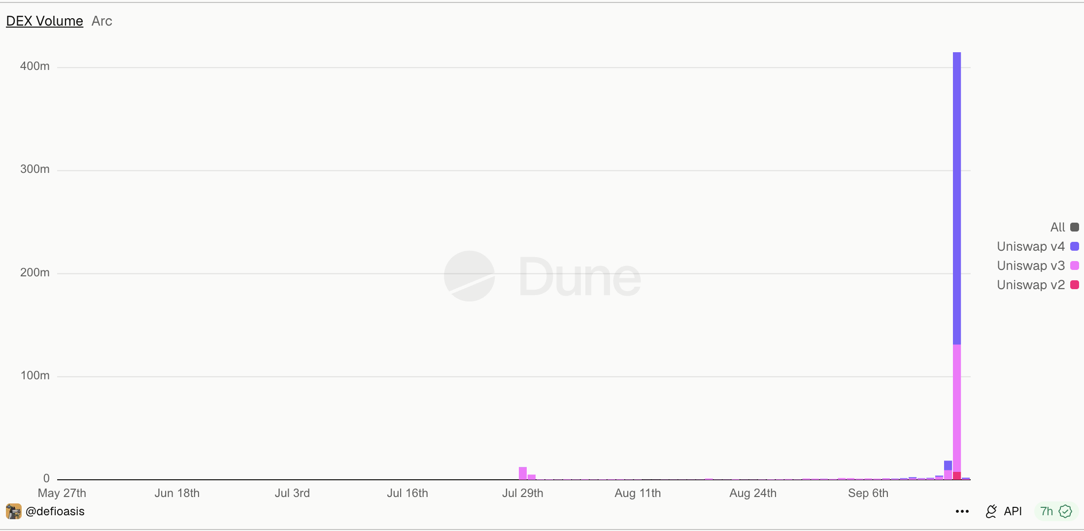
Task: Click the green verified refresh checkmark icon
Action: point(1065,511)
